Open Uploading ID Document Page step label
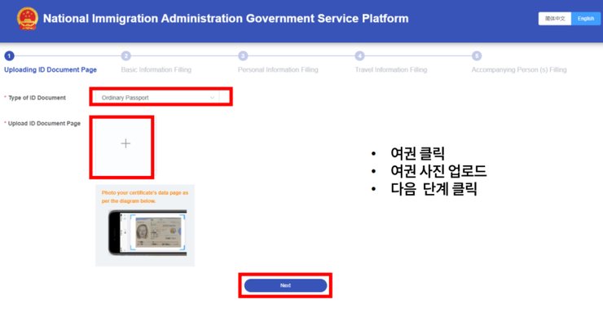Viewport: 603px width, 317px height. coord(51,69)
